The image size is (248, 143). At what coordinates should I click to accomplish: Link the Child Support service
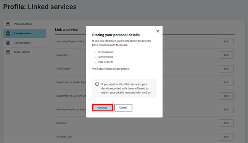[x=226, y=69]
